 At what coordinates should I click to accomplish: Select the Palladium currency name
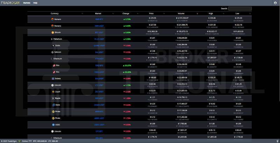tap(58, 39)
